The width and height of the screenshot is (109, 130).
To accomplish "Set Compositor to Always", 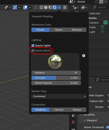I will [77, 110].
